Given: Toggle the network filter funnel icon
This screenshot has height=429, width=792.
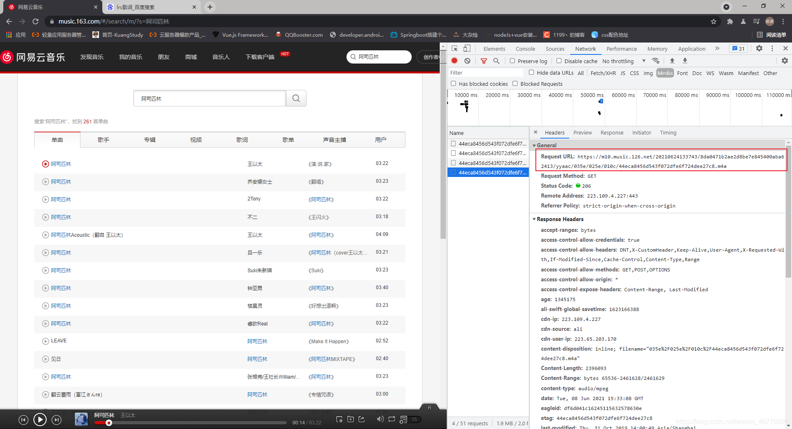Looking at the screenshot, I should click(x=484, y=61).
